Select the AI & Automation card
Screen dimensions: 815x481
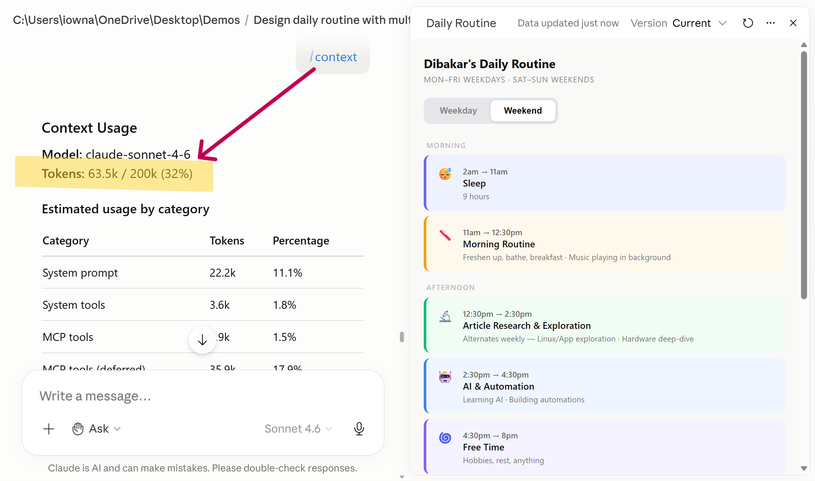tap(604, 386)
